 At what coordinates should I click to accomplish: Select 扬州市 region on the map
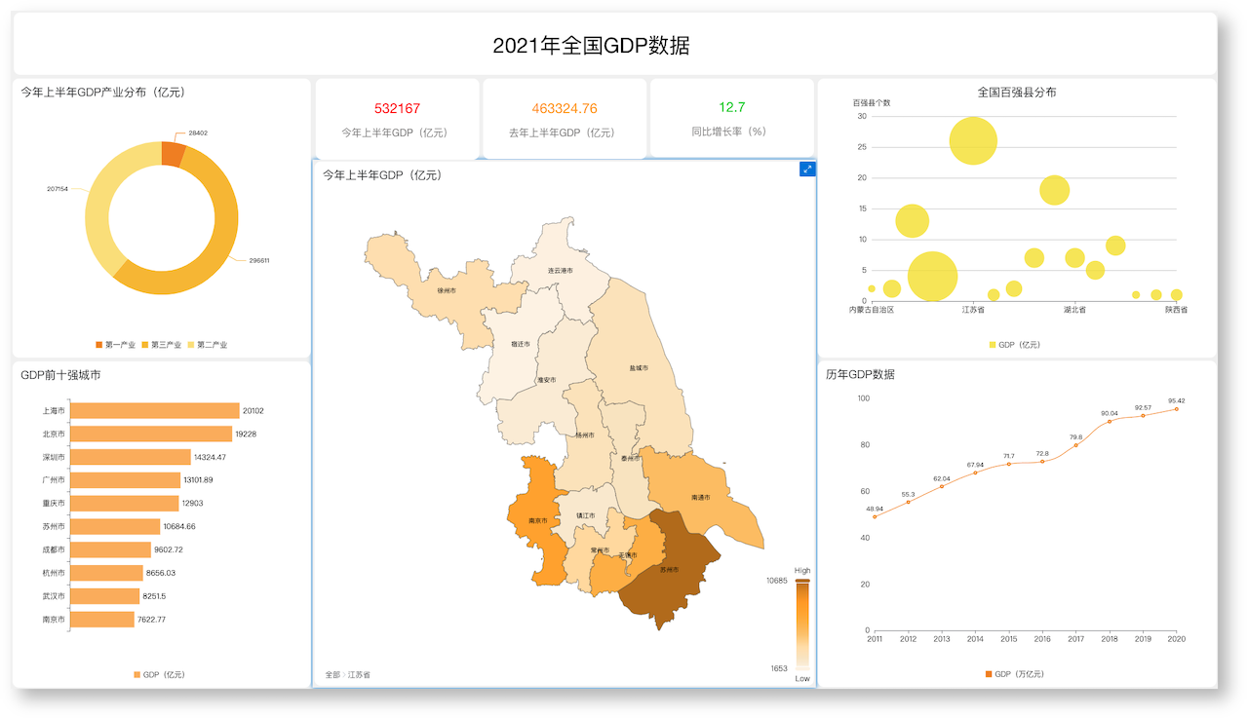[x=583, y=436]
